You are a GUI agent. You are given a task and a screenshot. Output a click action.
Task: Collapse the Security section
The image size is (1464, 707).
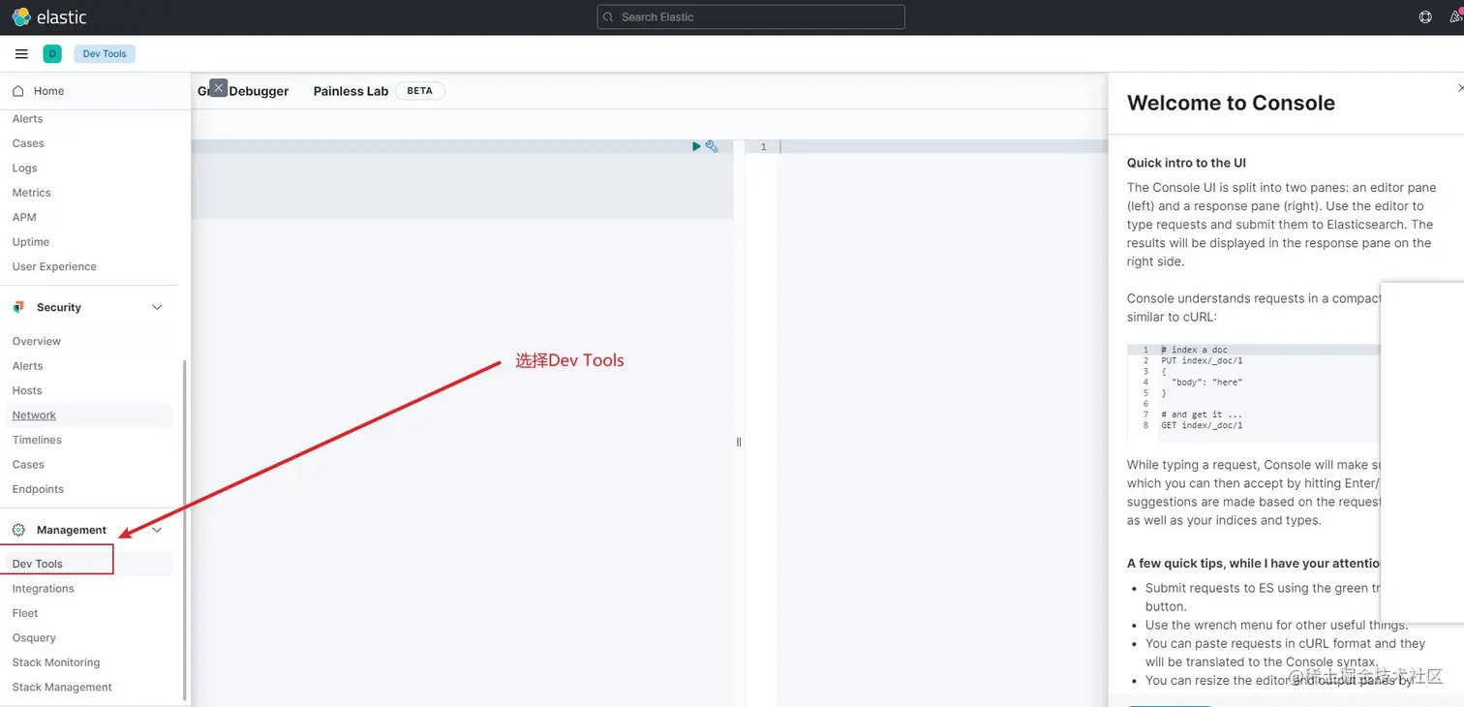[157, 307]
